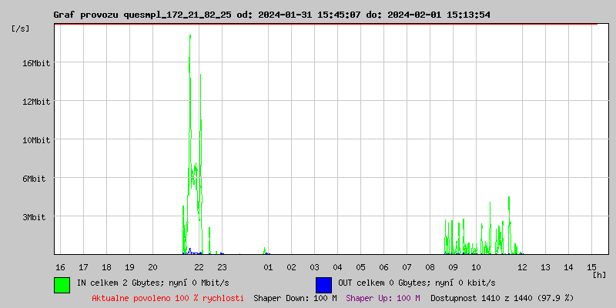Screen dimensions: 616x308
Task: Click the 6Mbit y-axis label
Action: coord(38,179)
